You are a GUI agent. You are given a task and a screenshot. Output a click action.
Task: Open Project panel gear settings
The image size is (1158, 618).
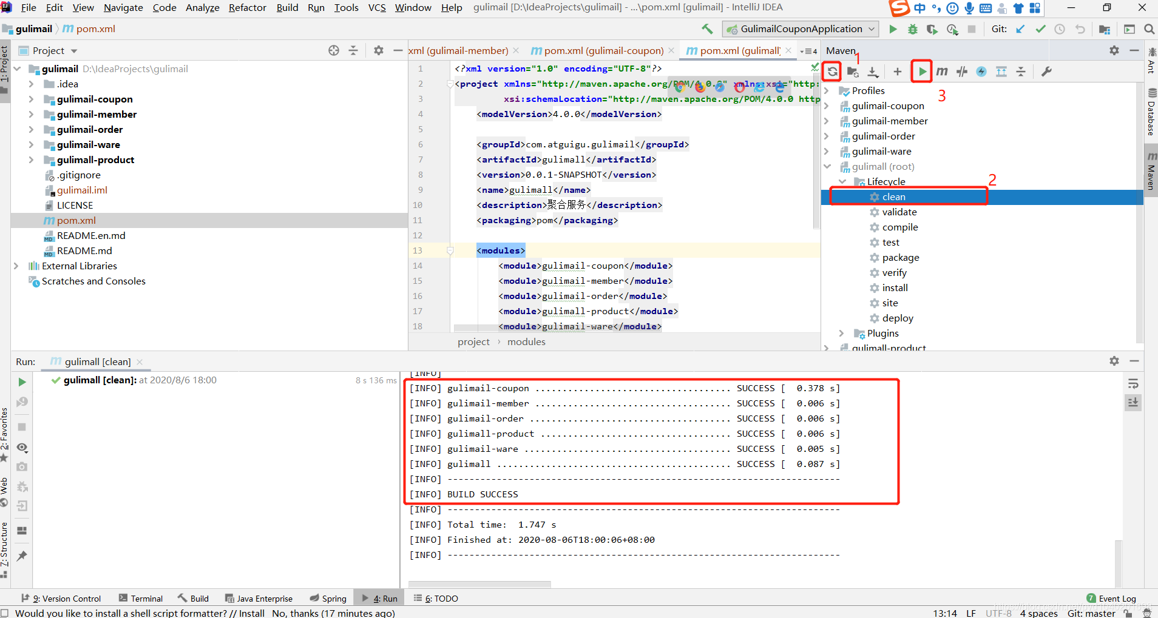[379, 50]
